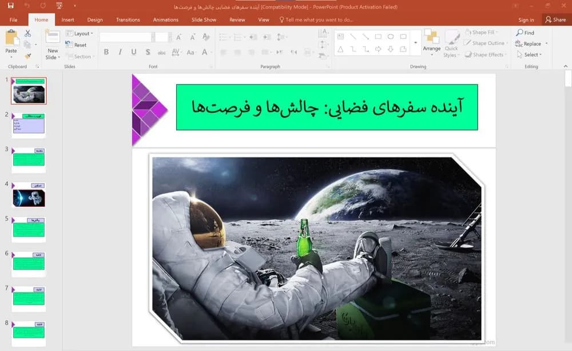Switch to the Transitions tab
This screenshot has width=572, height=351.
128,19
